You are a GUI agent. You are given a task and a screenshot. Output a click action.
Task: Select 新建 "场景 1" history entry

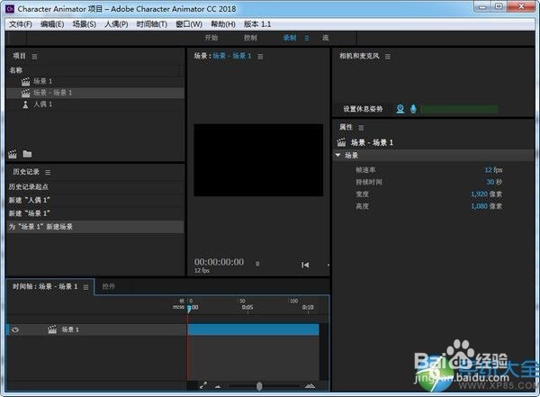[x=95, y=213]
